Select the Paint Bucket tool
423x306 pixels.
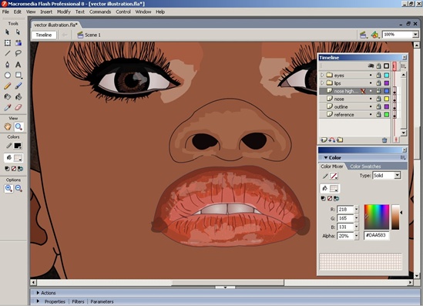coord(18,96)
